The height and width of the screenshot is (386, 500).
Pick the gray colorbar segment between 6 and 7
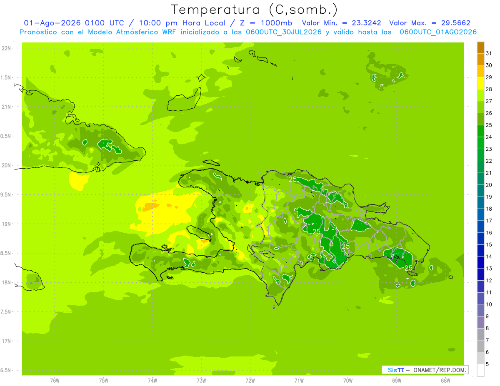[480, 346]
